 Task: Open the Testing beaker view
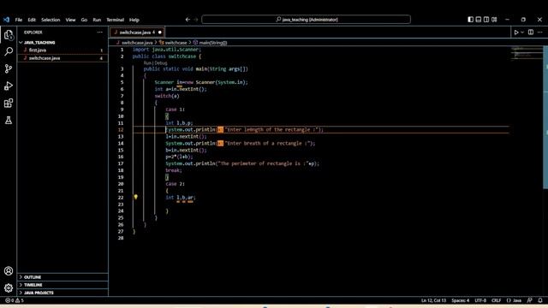point(9,120)
